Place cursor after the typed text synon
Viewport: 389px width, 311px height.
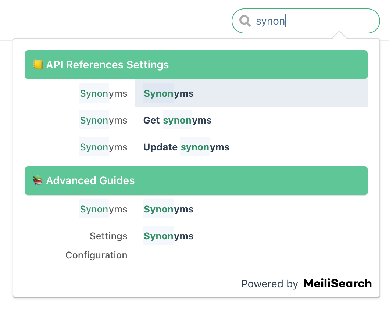click(x=286, y=21)
